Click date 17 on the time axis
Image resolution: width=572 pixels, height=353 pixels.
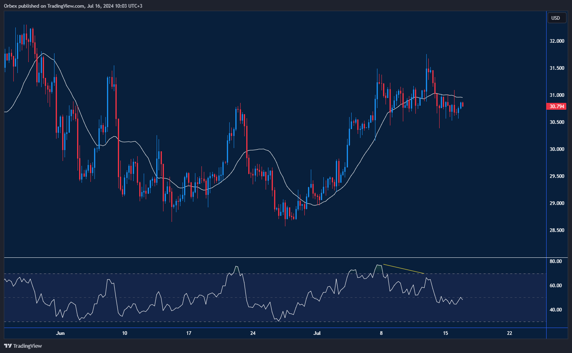point(189,333)
